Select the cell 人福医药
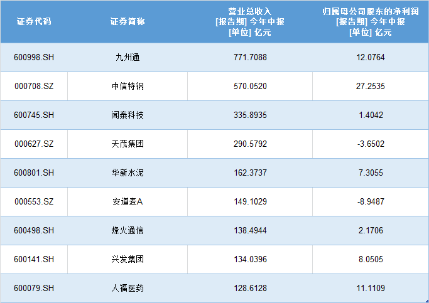Viewport: 429px width, 303px height. pyautogui.click(x=128, y=288)
